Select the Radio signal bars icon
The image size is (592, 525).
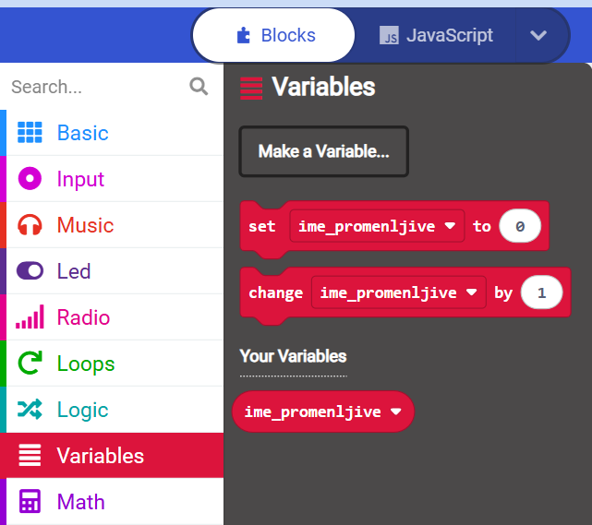(30, 316)
